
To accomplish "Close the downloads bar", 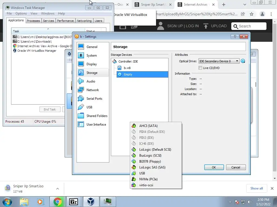I will tap(272, 188).
